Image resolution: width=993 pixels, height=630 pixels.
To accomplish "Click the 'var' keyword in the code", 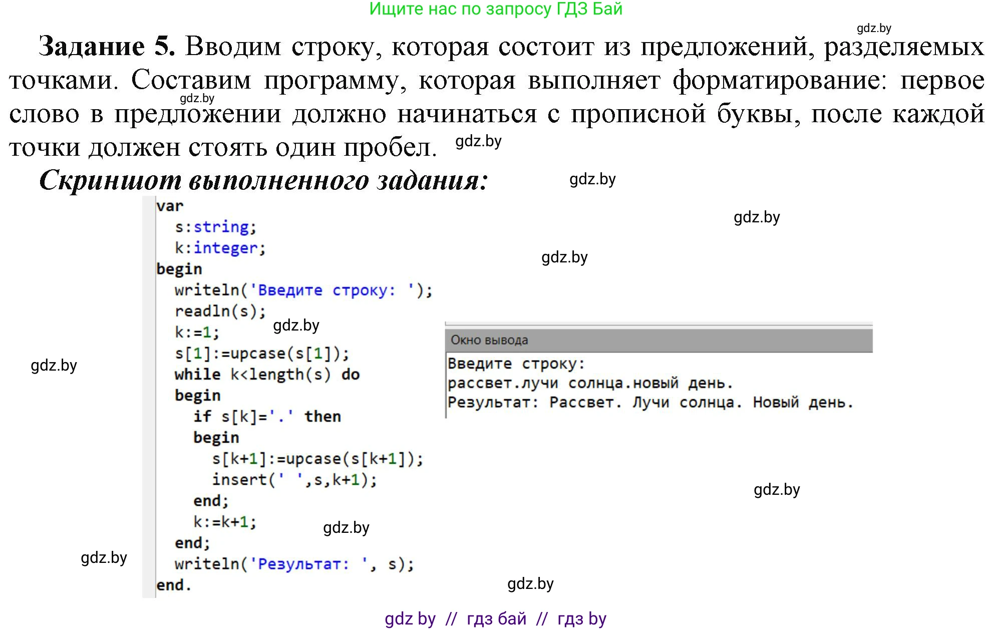I will click(170, 206).
